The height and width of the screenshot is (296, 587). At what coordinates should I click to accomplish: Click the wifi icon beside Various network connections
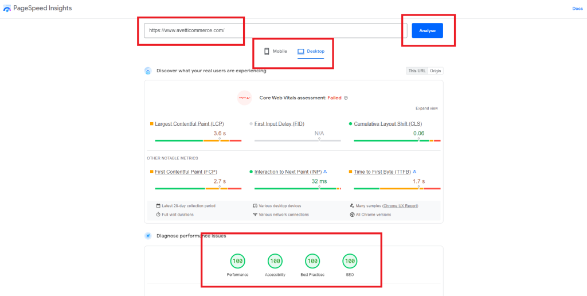click(255, 215)
